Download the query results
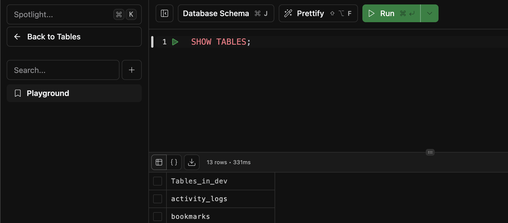 192,162
